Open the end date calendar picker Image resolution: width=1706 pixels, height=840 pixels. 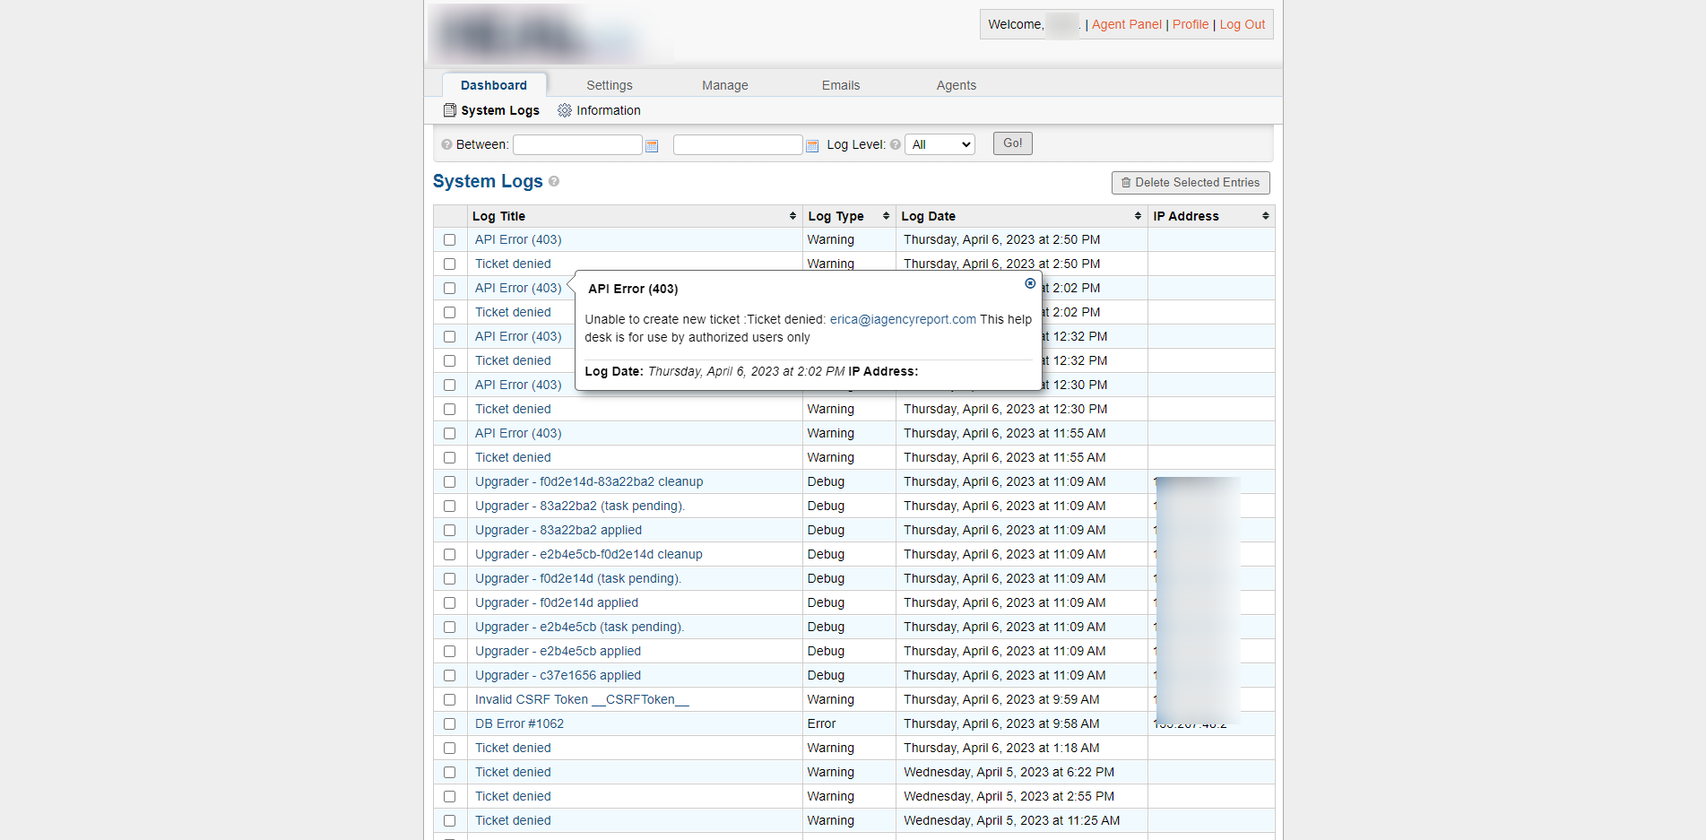(812, 146)
